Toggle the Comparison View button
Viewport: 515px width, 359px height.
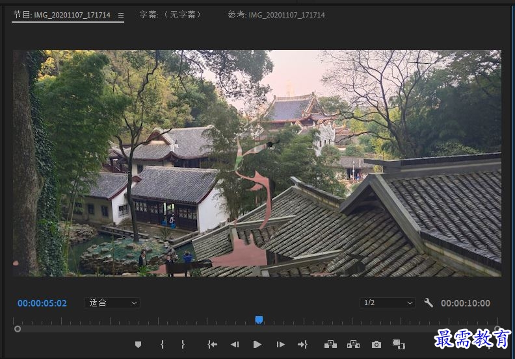[399, 344]
